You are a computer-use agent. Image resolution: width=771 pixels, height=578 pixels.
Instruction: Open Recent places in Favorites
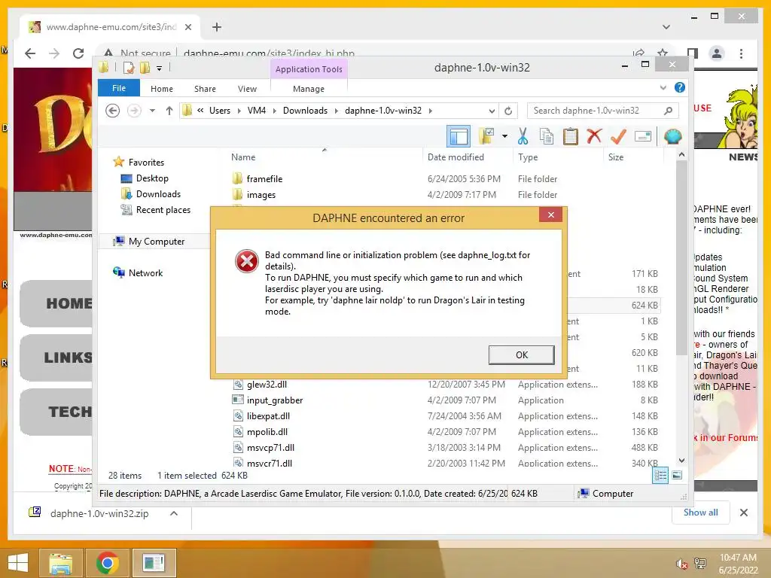point(163,210)
